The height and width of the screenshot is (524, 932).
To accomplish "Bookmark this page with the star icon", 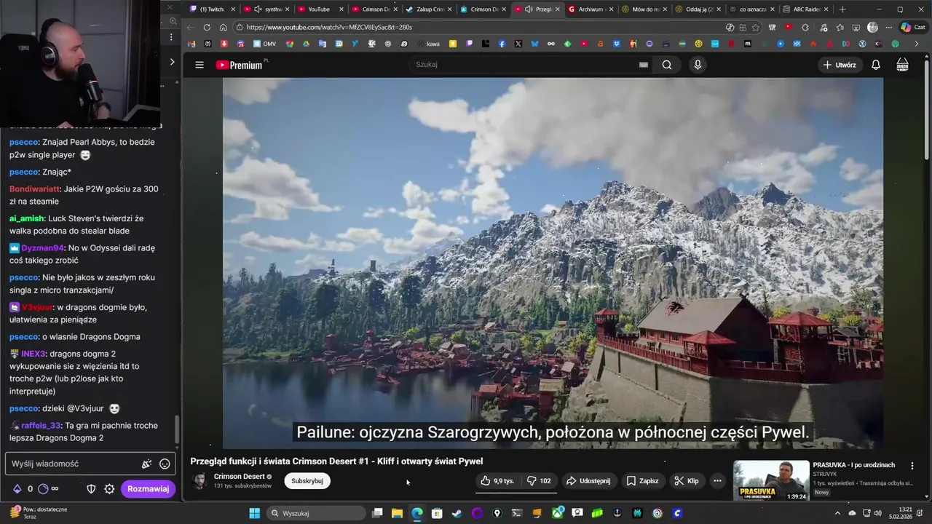I will (x=756, y=28).
